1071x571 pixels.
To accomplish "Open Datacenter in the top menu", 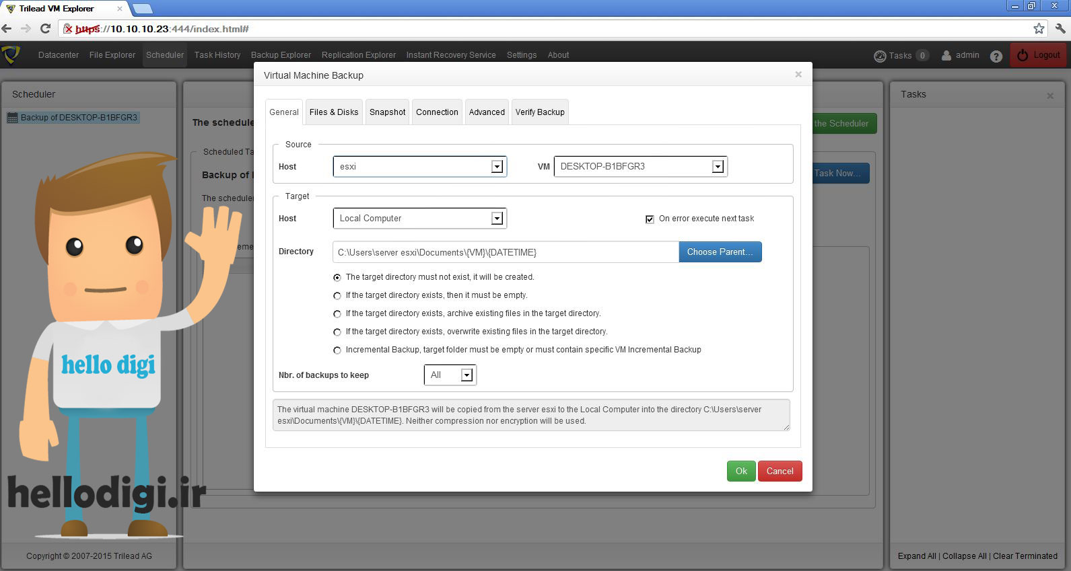I will point(59,55).
